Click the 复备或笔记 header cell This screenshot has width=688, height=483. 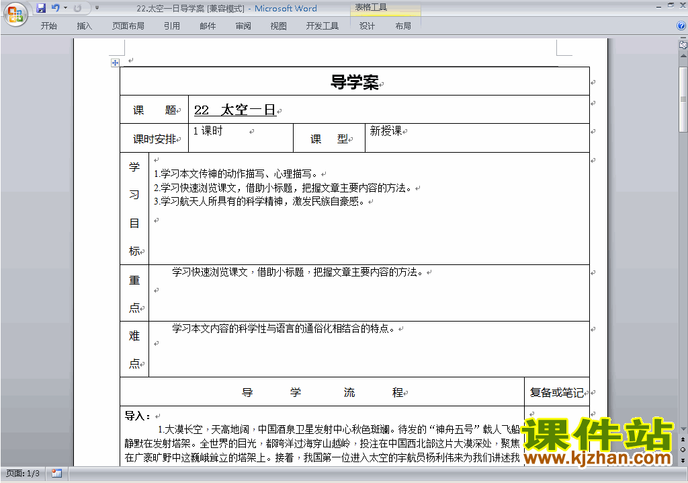(x=557, y=392)
